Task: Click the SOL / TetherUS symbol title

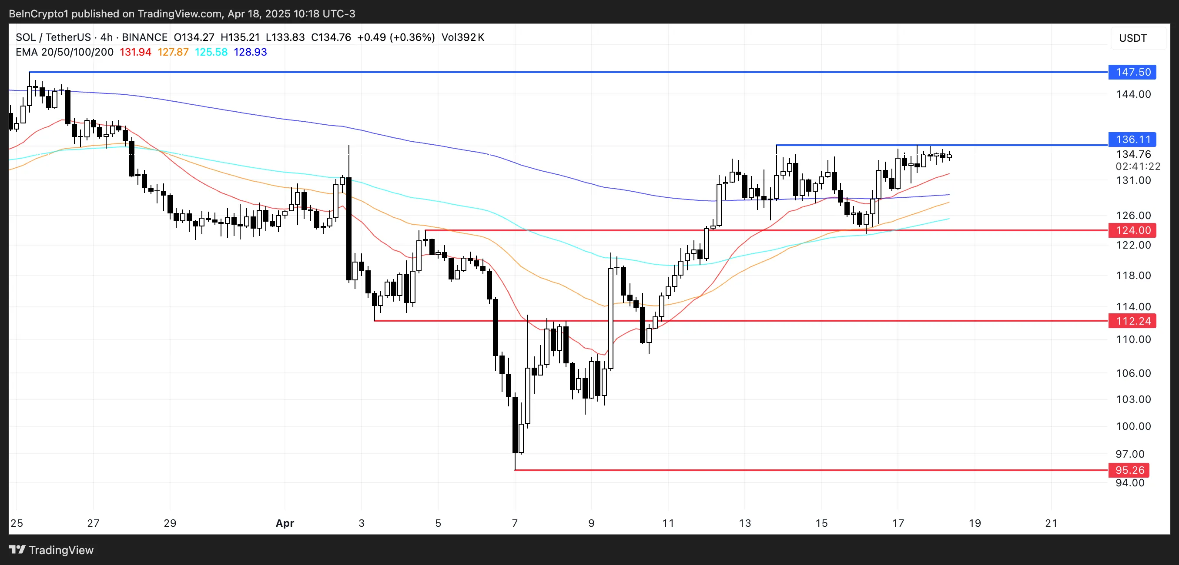Action: (x=53, y=37)
